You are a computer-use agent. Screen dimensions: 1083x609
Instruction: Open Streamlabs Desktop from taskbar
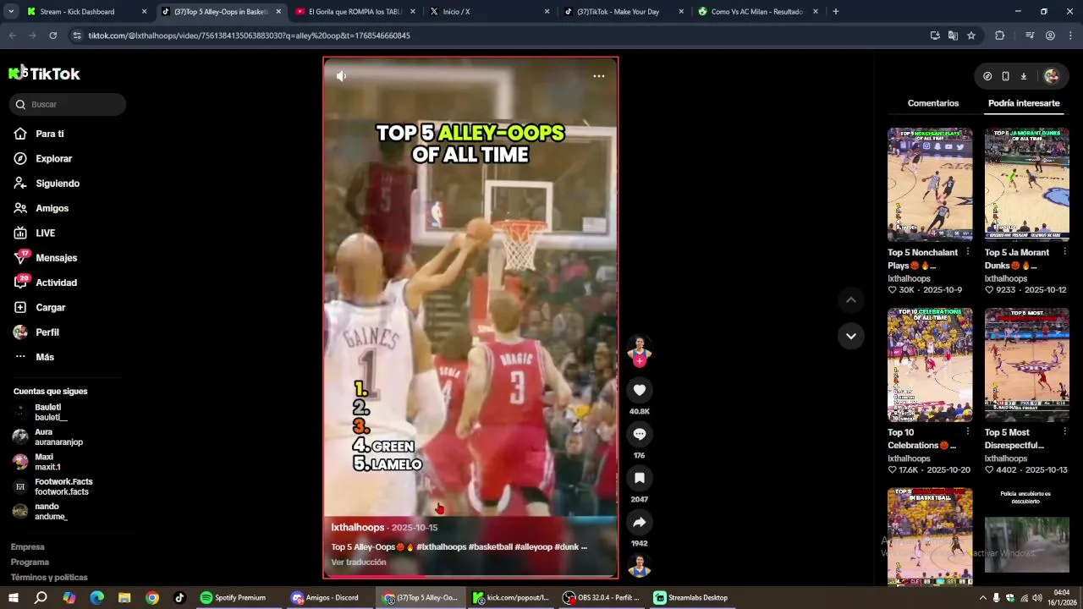tap(692, 598)
